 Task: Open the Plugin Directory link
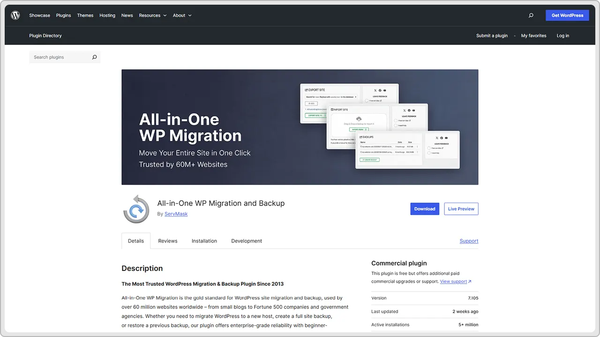pyautogui.click(x=45, y=36)
